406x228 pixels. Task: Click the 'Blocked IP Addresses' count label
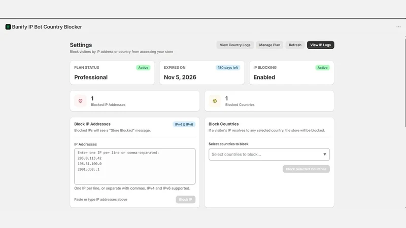[x=108, y=105]
